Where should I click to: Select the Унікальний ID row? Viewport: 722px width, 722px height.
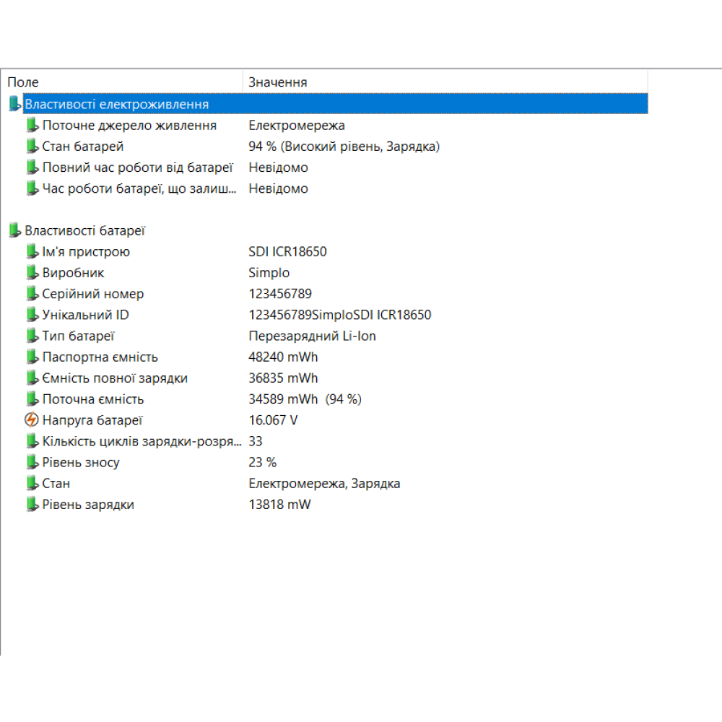pos(85,315)
